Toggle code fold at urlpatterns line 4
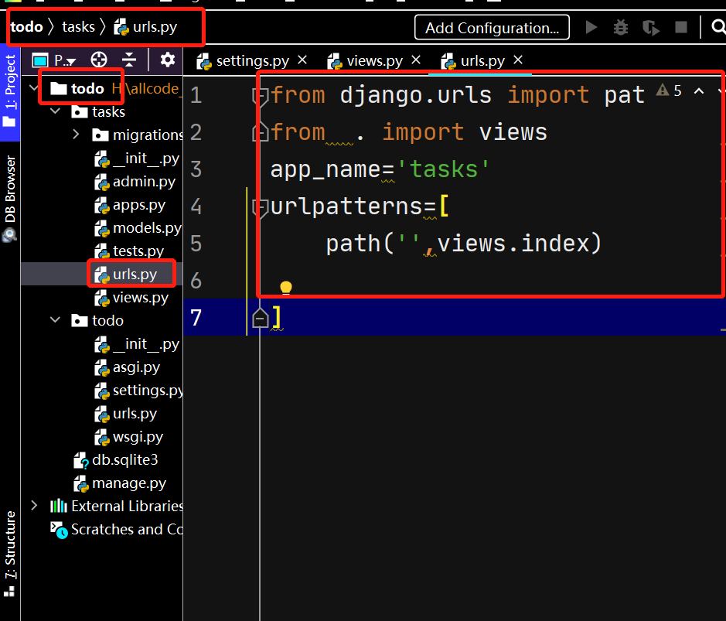The height and width of the screenshot is (621, 726). point(261,207)
